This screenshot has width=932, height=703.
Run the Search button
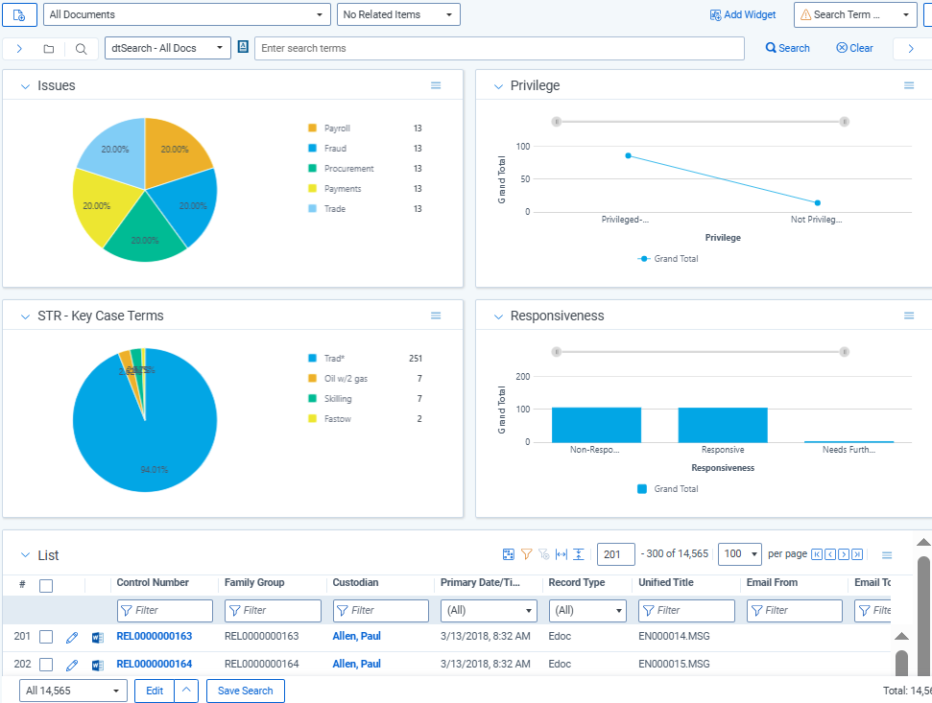point(788,48)
